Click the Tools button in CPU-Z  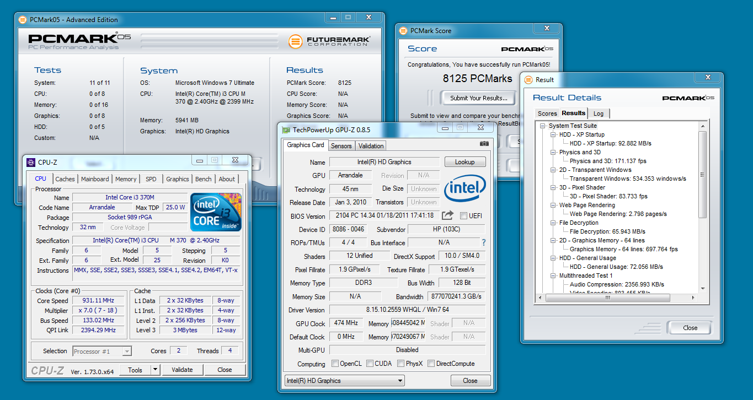click(135, 370)
